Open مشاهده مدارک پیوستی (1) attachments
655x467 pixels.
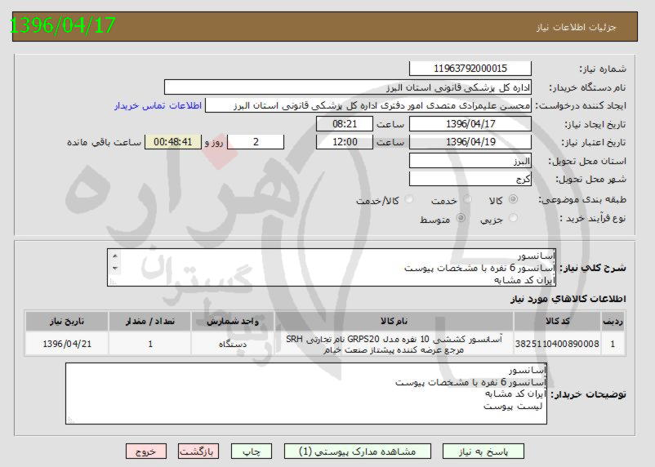point(358,451)
